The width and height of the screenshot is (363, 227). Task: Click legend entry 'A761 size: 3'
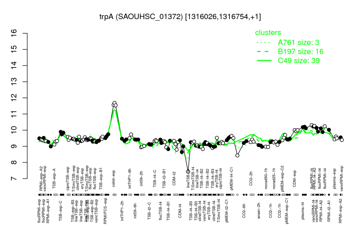(298, 43)
